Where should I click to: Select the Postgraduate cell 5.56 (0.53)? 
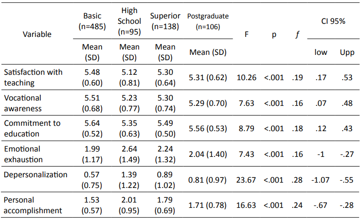(x=207, y=128)
